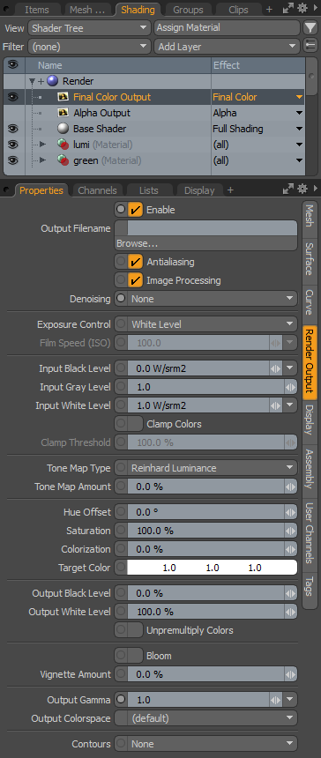Switch to the Items tab
The image size is (321, 758).
(37, 10)
